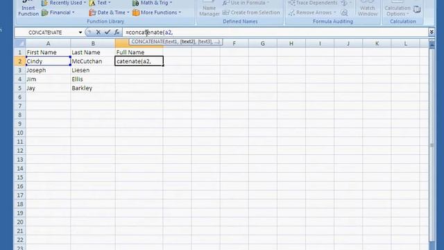444x250 pixels.
Task: Select row 6 header
Action: click(x=20, y=97)
